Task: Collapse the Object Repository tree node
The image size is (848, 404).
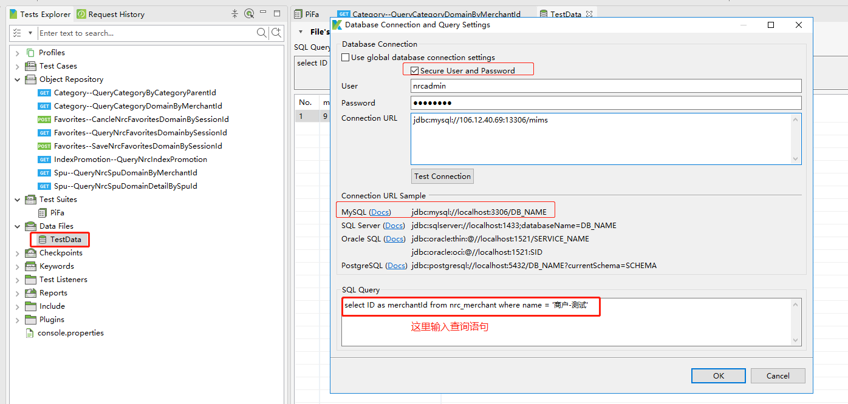Action: pyautogui.click(x=18, y=79)
